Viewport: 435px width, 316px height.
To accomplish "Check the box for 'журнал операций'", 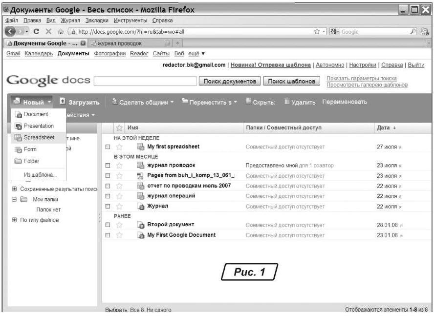I will [x=108, y=196].
